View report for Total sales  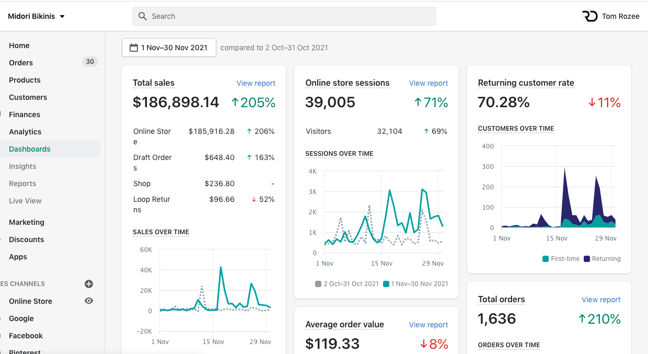pos(256,83)
